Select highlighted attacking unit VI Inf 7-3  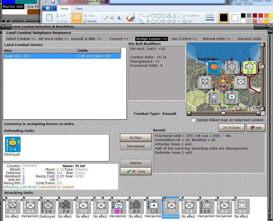pos(171,206)
